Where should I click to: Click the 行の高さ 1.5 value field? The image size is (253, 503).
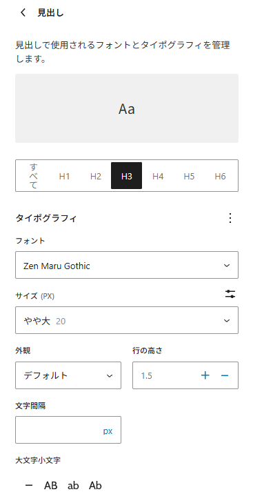165,375
